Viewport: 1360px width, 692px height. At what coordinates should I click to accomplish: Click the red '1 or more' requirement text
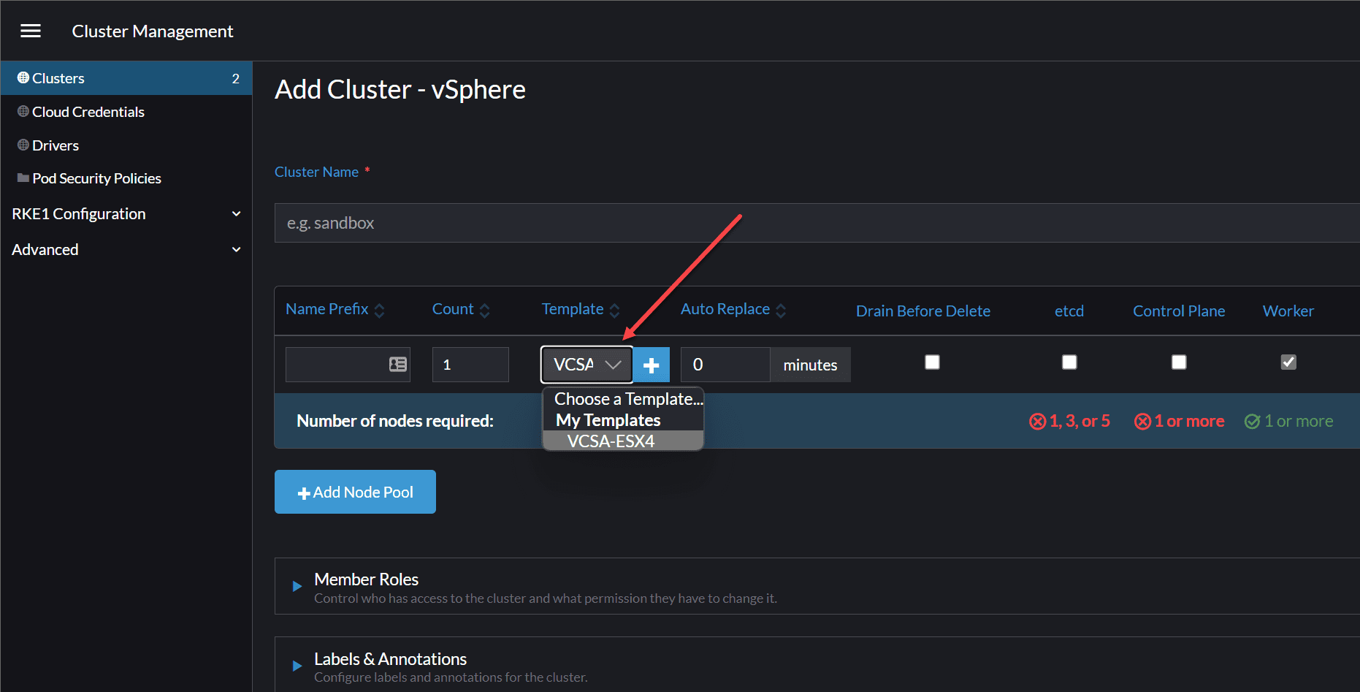(1189, 421)
